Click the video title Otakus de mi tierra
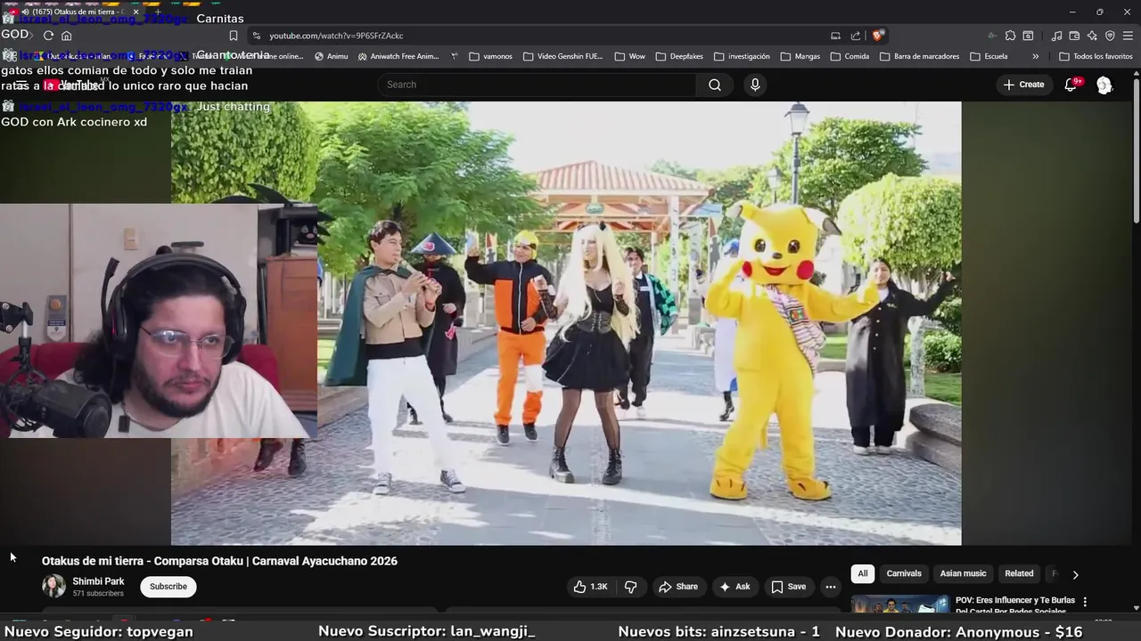The image size is (1141, 641). pyautogui.click(x=219, y=561)
